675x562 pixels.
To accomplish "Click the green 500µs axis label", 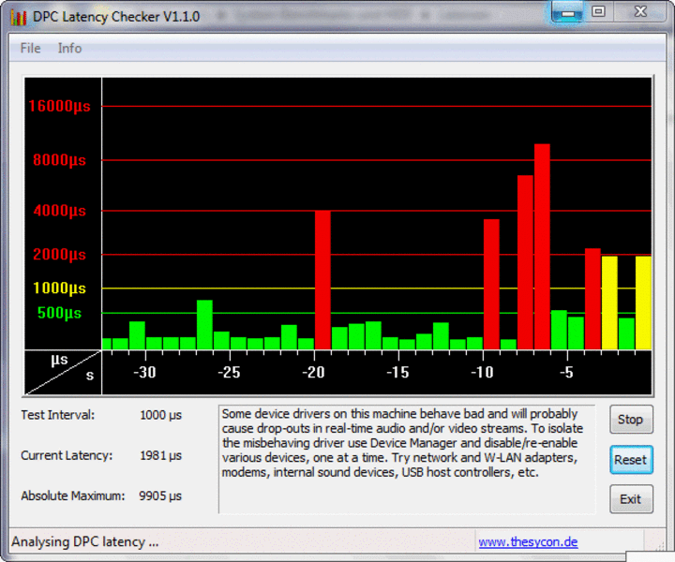I will pyautogui.click(x=59, y=313).
